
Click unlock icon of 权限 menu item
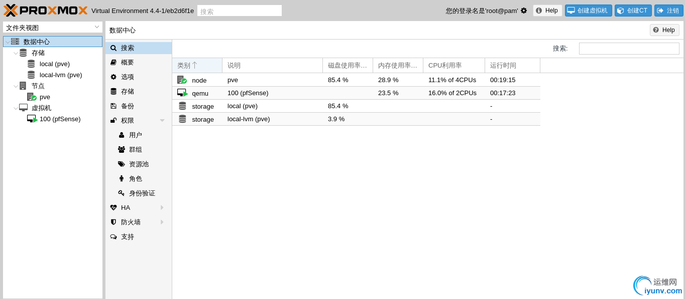click(x=113, y=121)
